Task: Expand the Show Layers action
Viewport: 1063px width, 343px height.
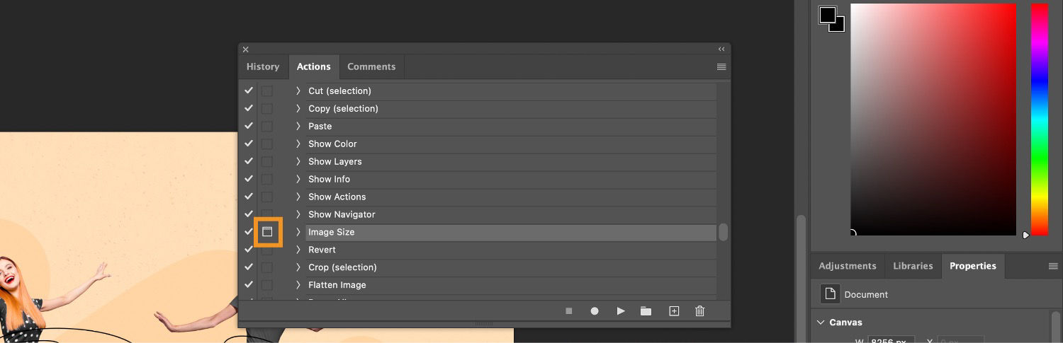Action: click(x=298, y=161)
